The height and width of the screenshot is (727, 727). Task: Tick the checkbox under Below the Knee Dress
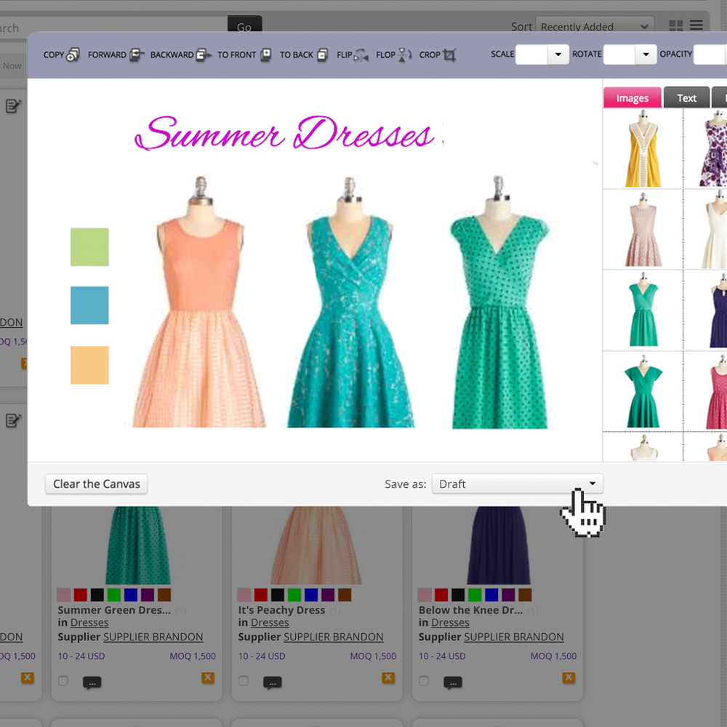[424, 681]
